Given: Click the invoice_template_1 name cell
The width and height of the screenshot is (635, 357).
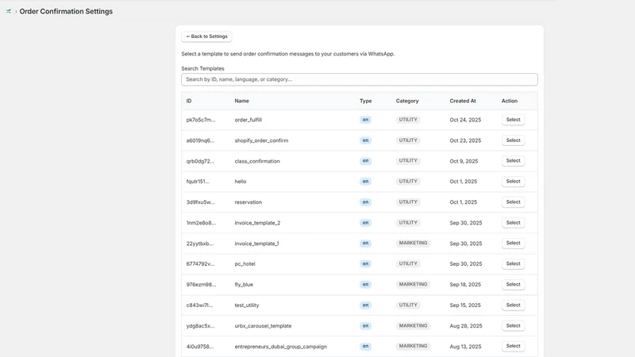Looking at the screenshot, I should click(256, 244).
